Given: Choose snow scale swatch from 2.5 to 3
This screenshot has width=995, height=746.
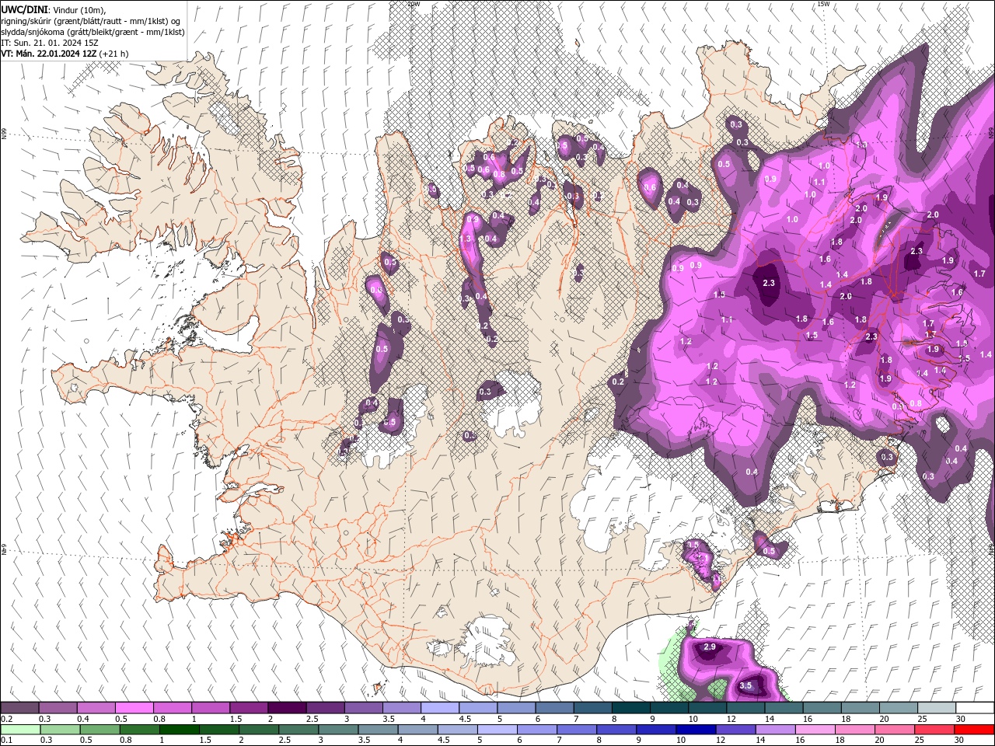Looking at the screenshot, I should tap(325, 707).
